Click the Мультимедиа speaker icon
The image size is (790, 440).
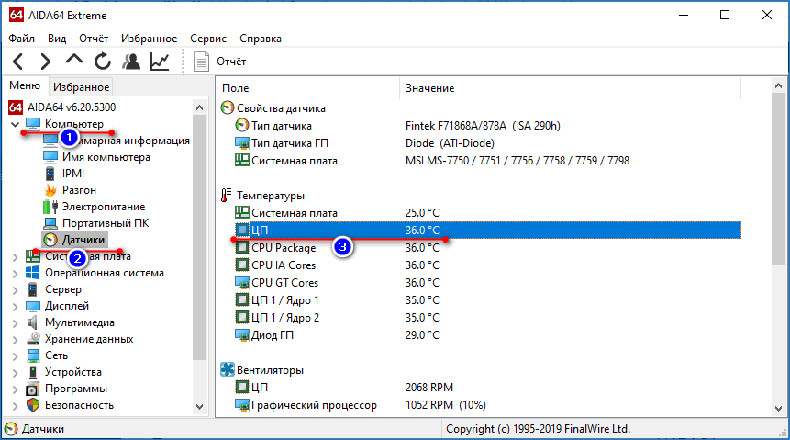pyautogui.click(x=33, y=322)
